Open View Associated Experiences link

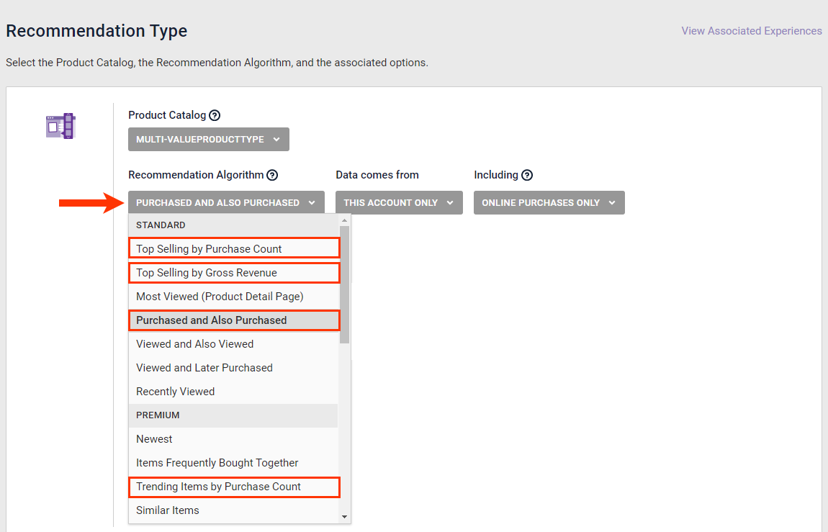[x=752, y=31]
